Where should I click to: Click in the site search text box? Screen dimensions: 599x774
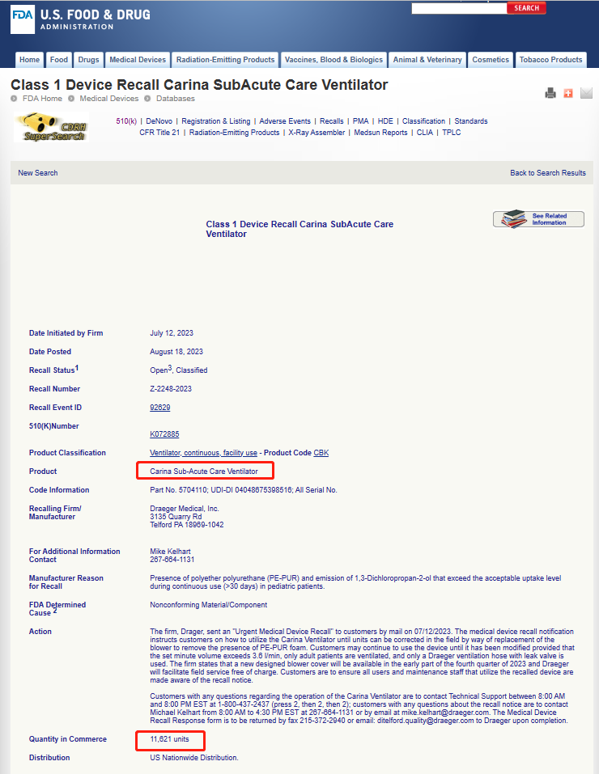pyautogui.click(x=458, y=8)
